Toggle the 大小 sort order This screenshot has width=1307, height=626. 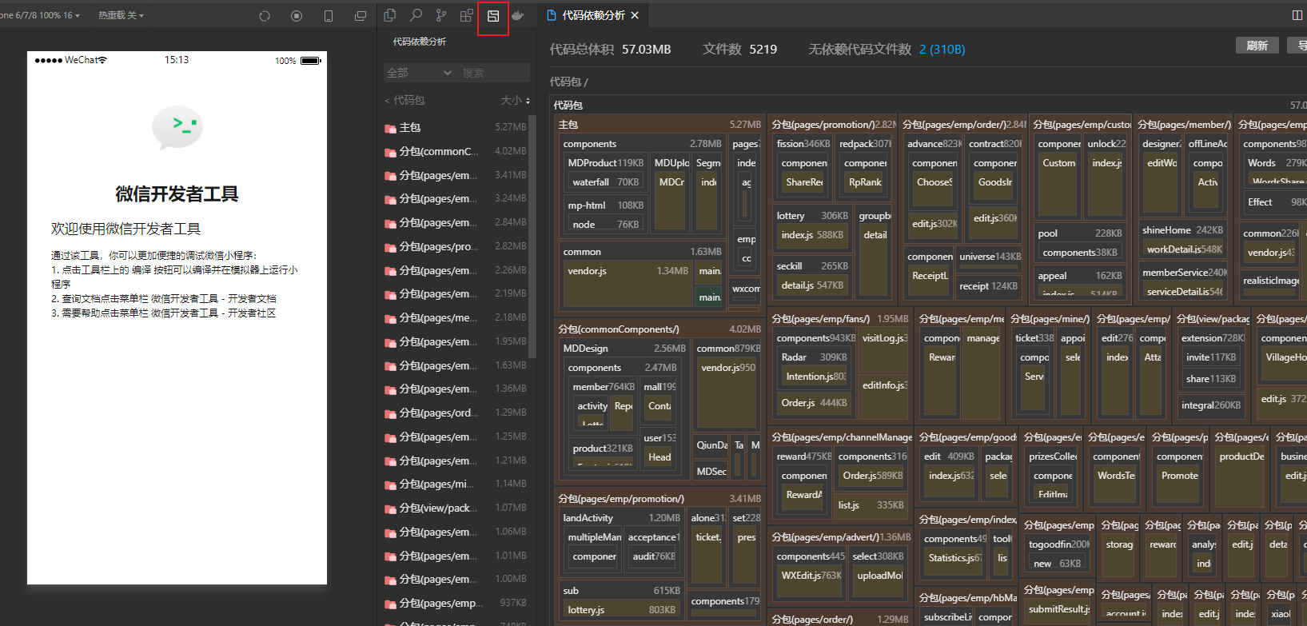pos(516,100)
